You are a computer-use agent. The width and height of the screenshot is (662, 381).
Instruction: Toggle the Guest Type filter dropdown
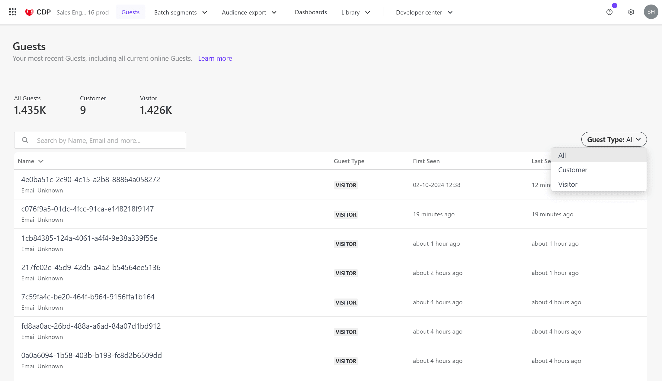(x=614, y=140)
